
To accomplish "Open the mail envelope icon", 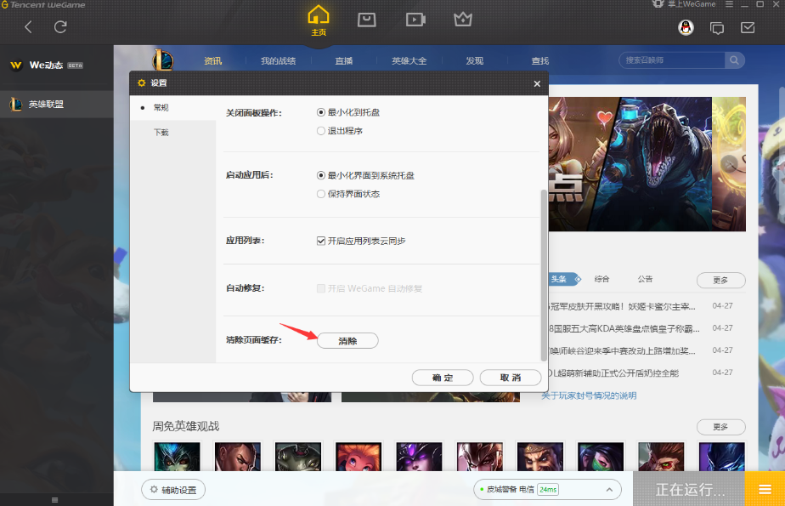I will click(748, 27).
